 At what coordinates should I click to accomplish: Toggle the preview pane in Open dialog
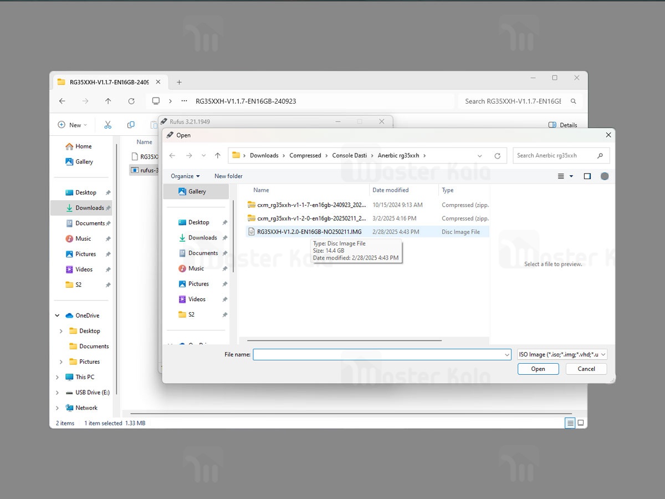(x=587, y=176)
